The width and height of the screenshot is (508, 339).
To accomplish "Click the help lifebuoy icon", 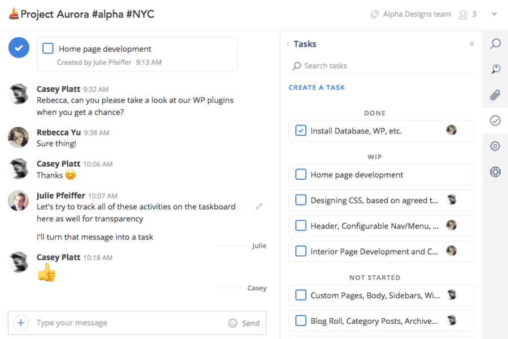I will [495, 172].
